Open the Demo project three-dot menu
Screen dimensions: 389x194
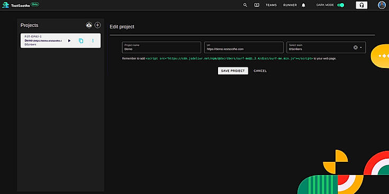coord(93,41)
